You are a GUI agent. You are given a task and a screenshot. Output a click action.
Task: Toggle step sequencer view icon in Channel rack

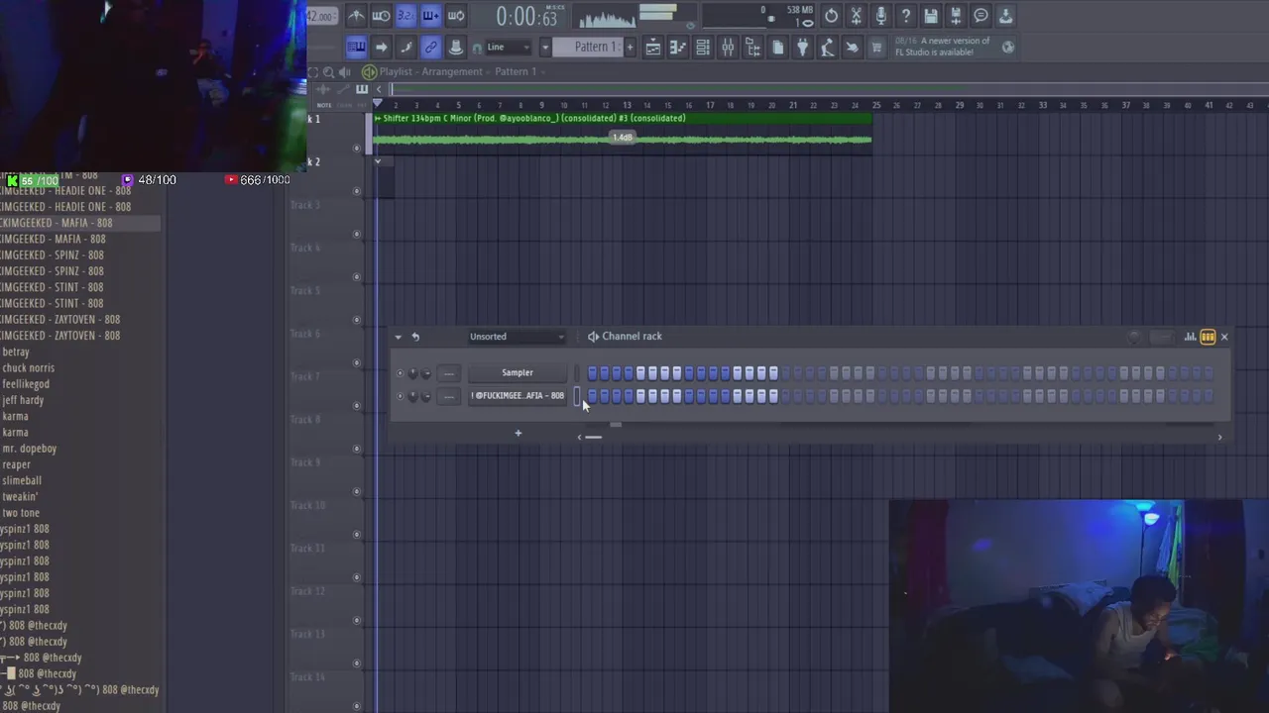[1208, 337]
